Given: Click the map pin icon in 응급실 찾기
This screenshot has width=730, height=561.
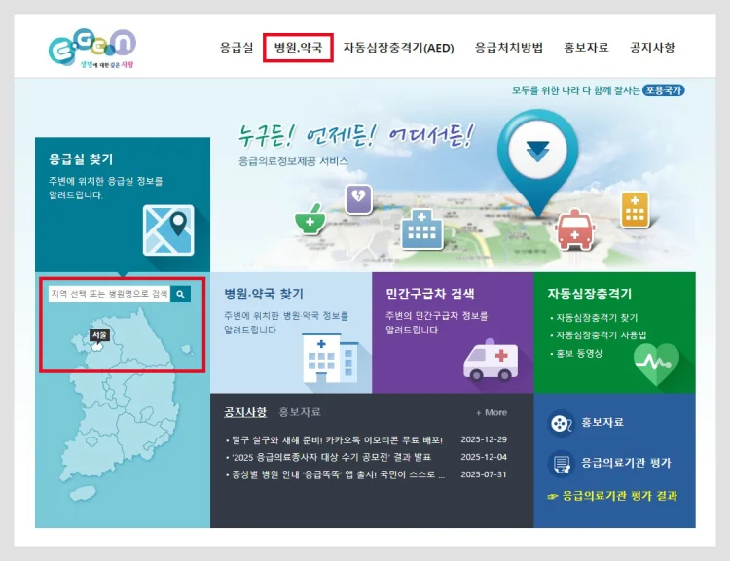Looking at the screenshot, I should tap(168, 230).
